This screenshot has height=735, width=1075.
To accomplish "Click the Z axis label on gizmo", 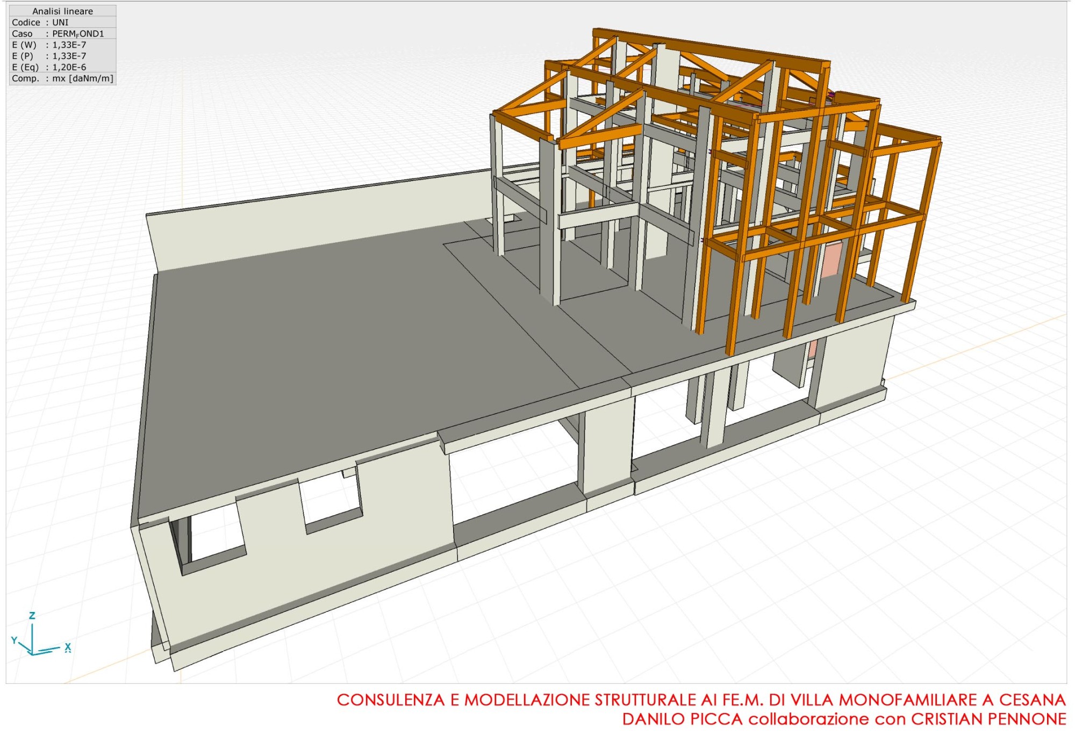I will coord(32,616).
